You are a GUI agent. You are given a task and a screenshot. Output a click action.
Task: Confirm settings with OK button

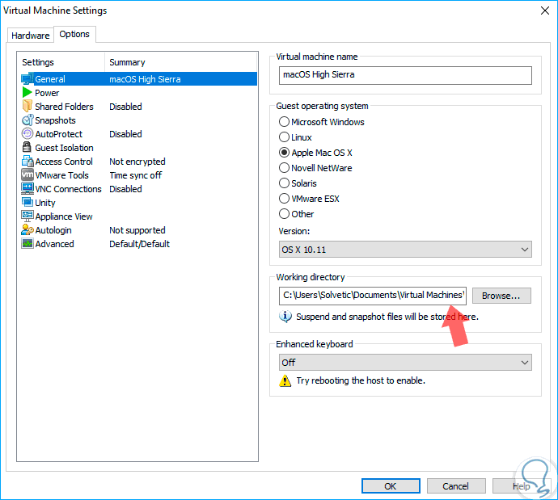coord(391,486)
